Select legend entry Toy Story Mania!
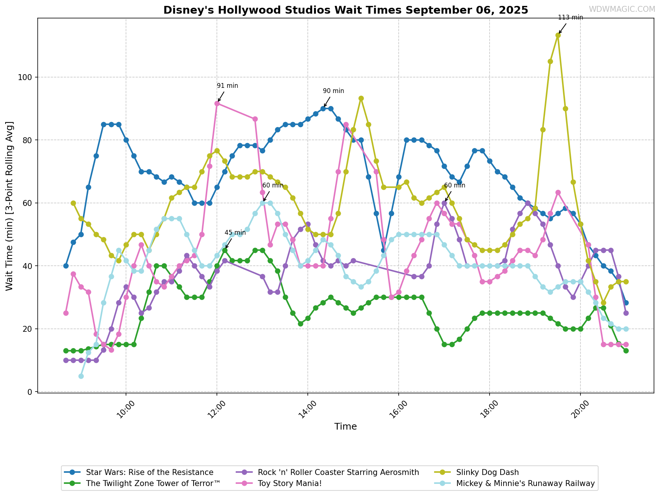Image resolution: width=661 pixels, height=496 pixels. (x=279, y=483)
